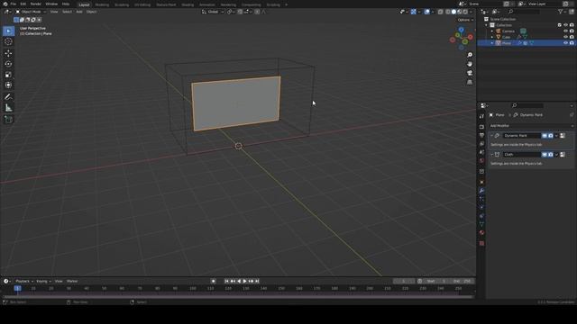This screenshot has height=324, width=577.
Task: Collapse the Dynamic Paint modifier panel
Action: [491, 136]
